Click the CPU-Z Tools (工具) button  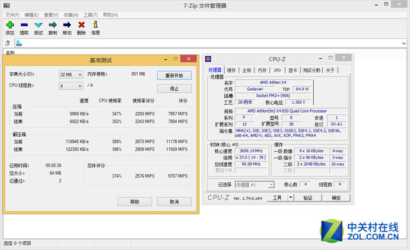pyautogui.click(x=277, y=198)
